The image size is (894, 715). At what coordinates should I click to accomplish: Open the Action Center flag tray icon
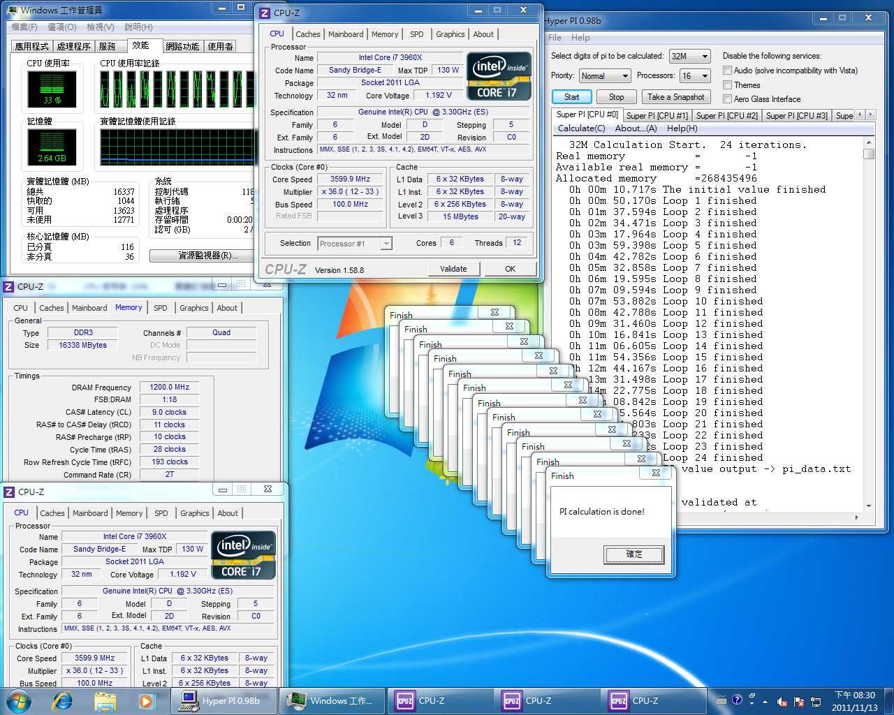point(799,702)
